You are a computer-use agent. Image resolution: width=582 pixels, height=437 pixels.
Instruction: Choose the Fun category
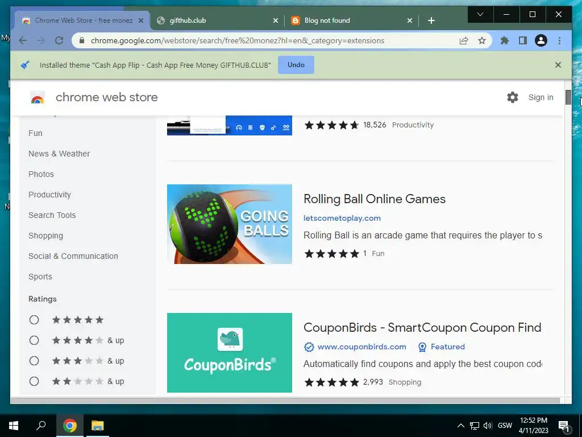tap(35, 133)
